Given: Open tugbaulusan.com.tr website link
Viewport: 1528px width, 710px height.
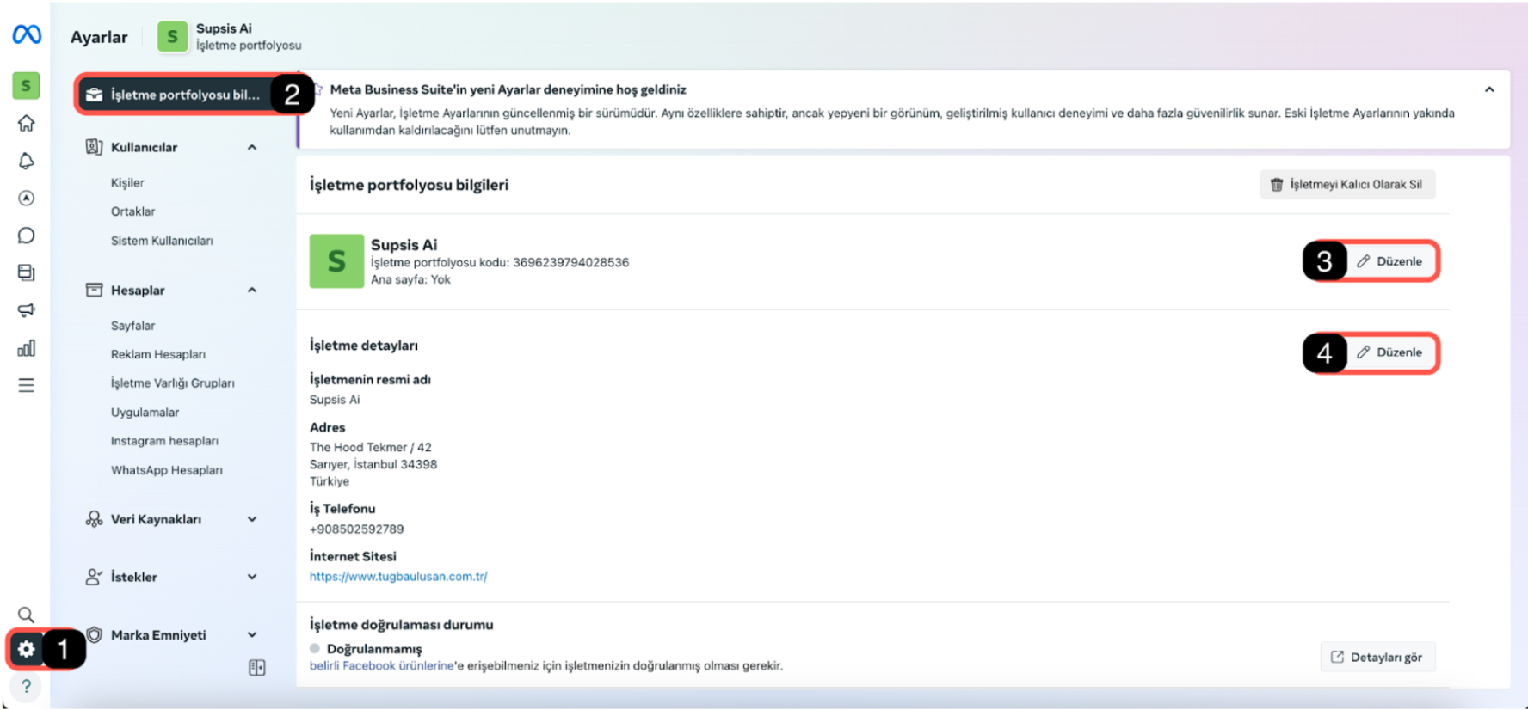Looking at the screenshot, I should (398, 577).
